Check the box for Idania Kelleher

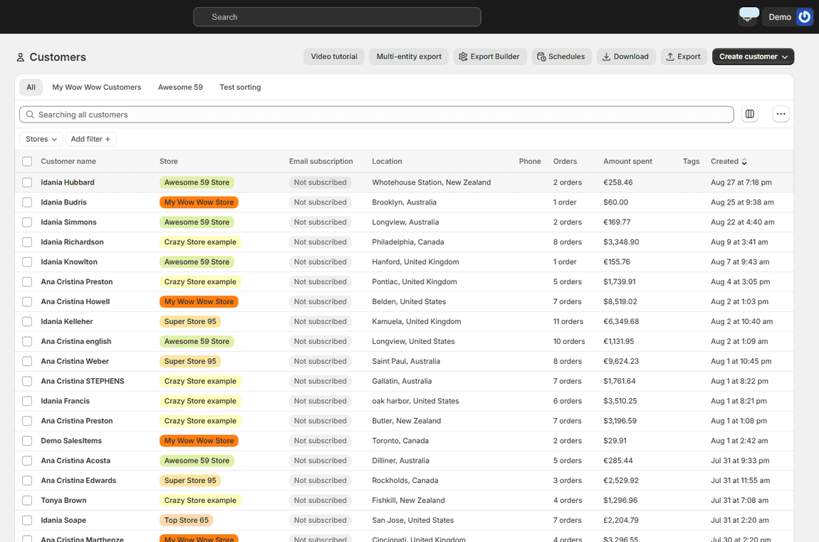[27, 321]
